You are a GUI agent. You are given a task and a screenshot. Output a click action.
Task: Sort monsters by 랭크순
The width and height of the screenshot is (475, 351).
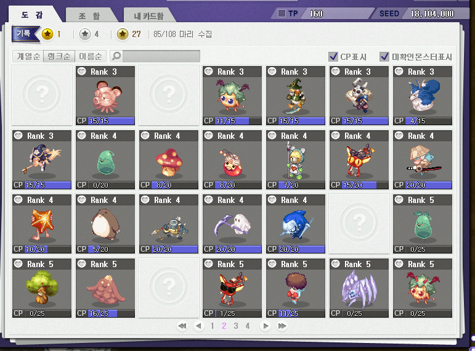click(59, 56)
